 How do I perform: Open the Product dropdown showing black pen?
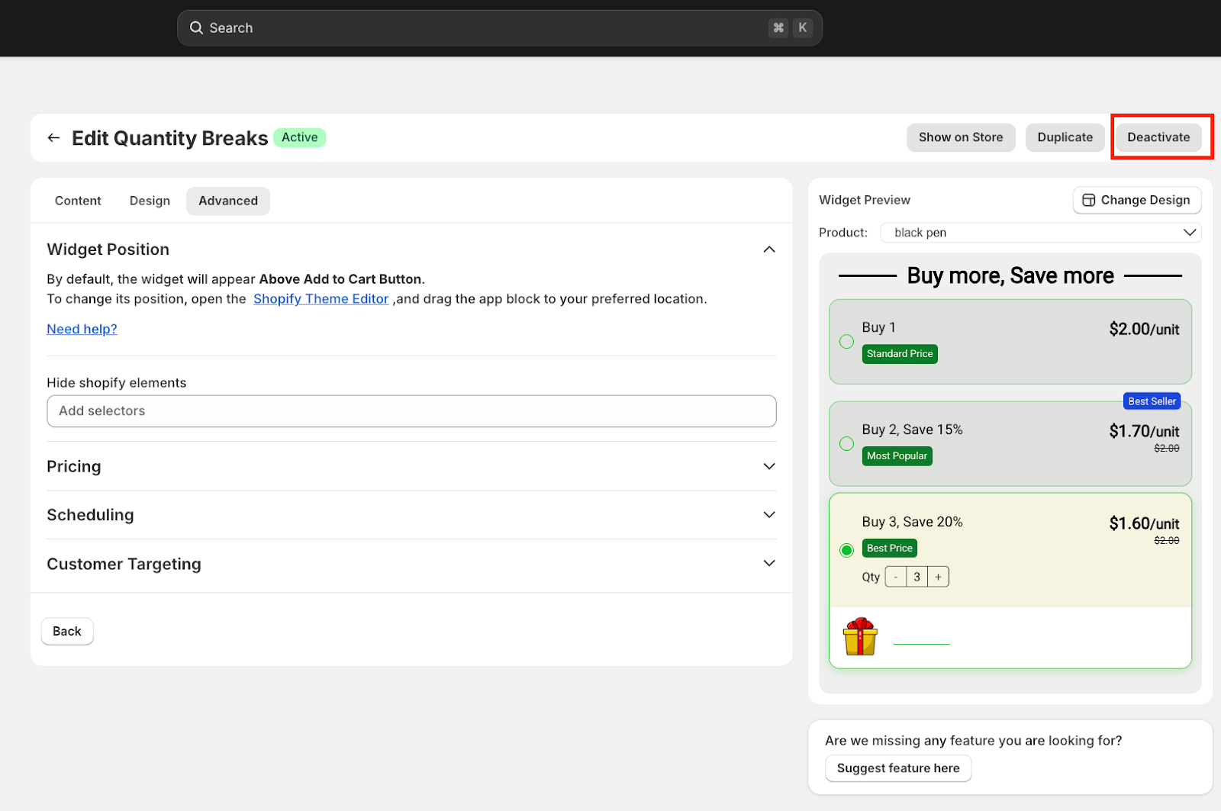[x=1040, y=233]
